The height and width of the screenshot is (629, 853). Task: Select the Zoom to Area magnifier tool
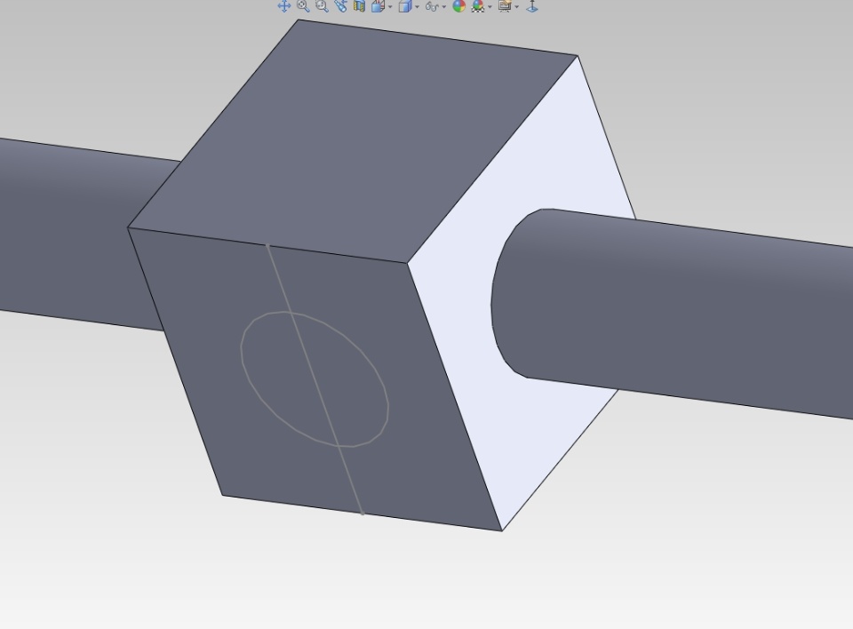tap(322, 6)
